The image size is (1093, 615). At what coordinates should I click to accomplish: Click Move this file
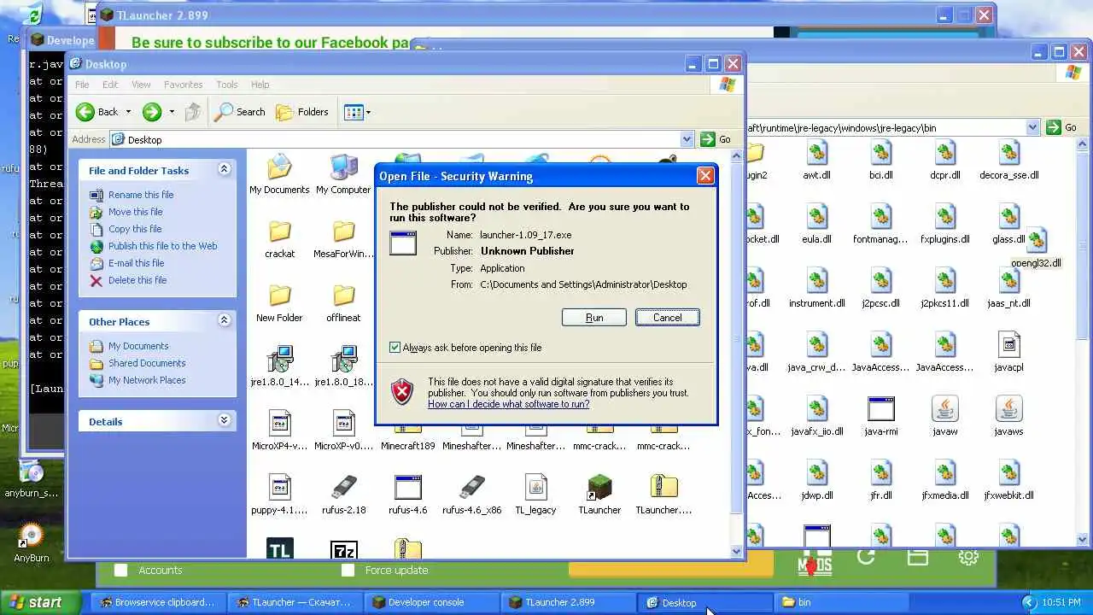(135, 212)
